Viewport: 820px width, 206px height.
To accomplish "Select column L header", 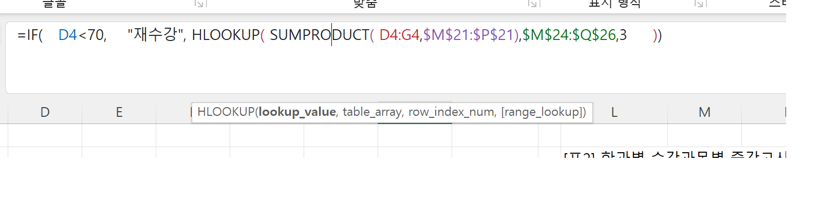I will point(614,112).
